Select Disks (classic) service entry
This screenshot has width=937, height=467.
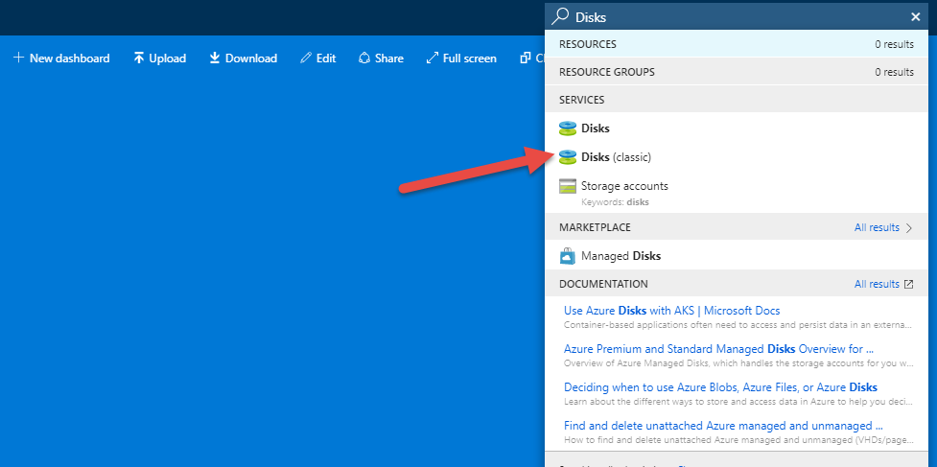tap(737, 157)
